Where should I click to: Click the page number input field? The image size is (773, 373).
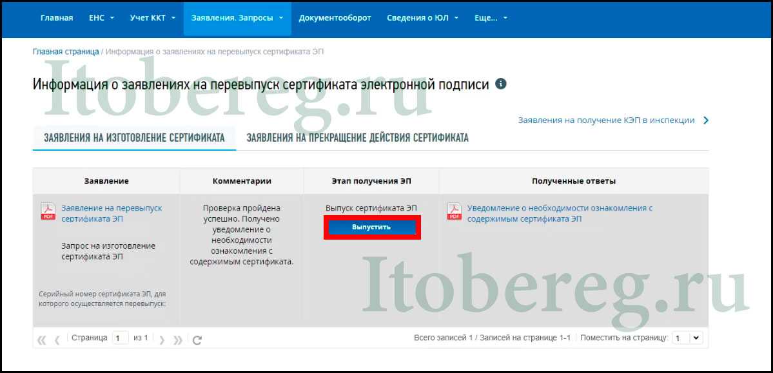(x=121, y=338)
